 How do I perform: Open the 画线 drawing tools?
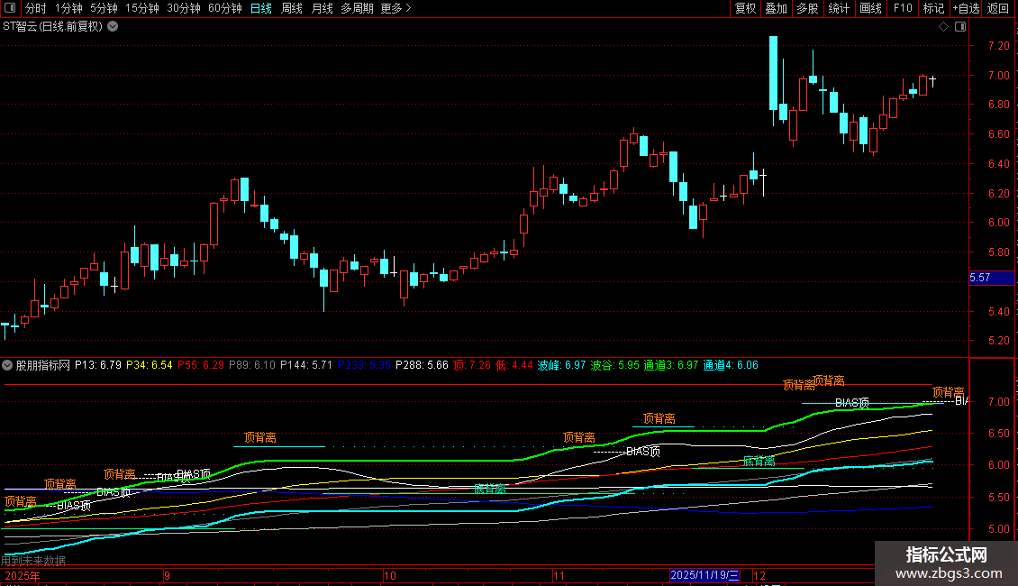click(x=870, y=8)
